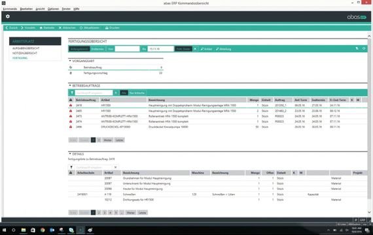This screenshot has width=373, height=235.
Task: Open the Hilfe menu
Action: 77,8
